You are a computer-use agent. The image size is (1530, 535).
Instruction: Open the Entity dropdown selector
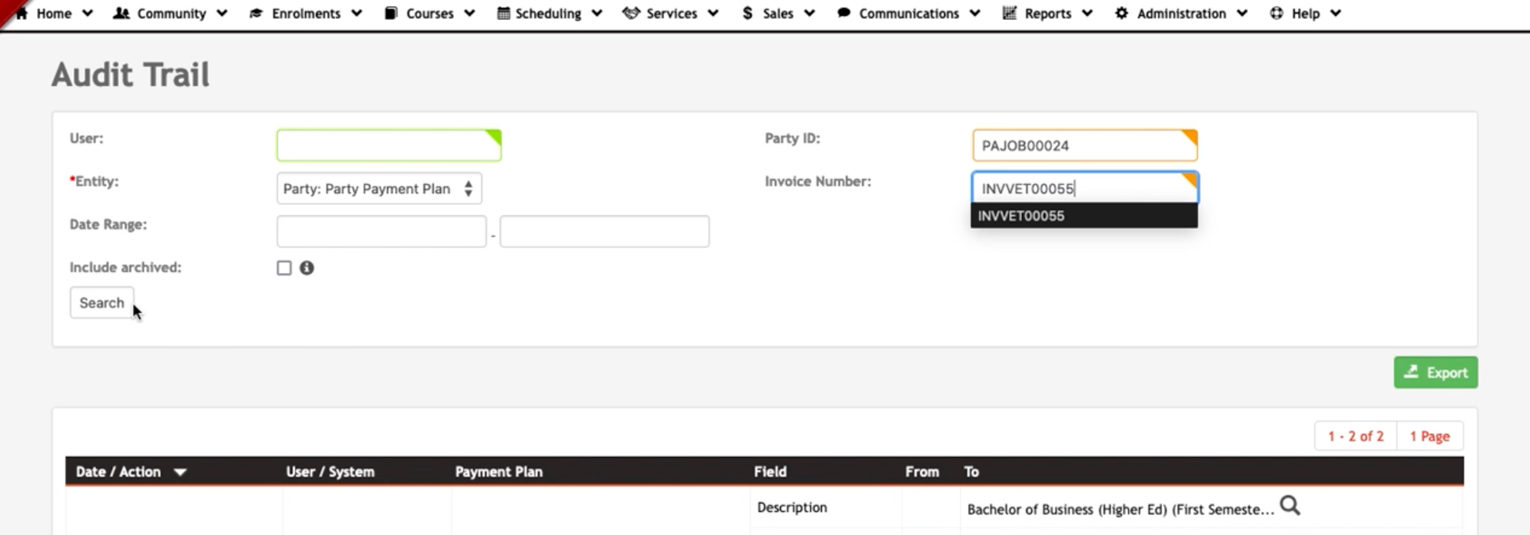click(379, 189)
